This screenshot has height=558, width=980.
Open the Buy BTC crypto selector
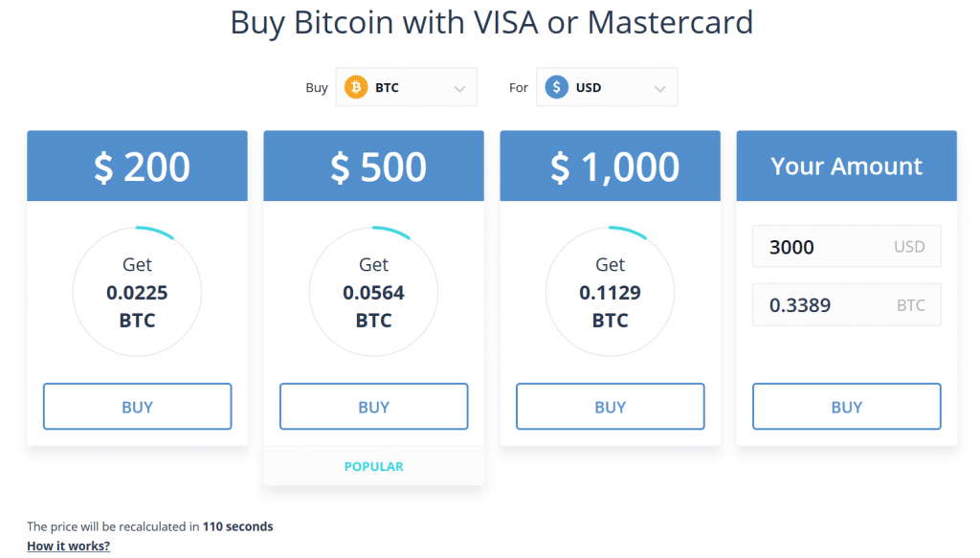point(406,87)
